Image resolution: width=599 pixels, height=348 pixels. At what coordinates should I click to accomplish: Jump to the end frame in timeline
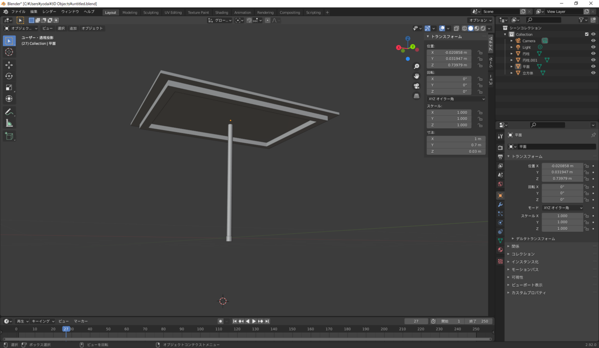click(x=267, y=322)
